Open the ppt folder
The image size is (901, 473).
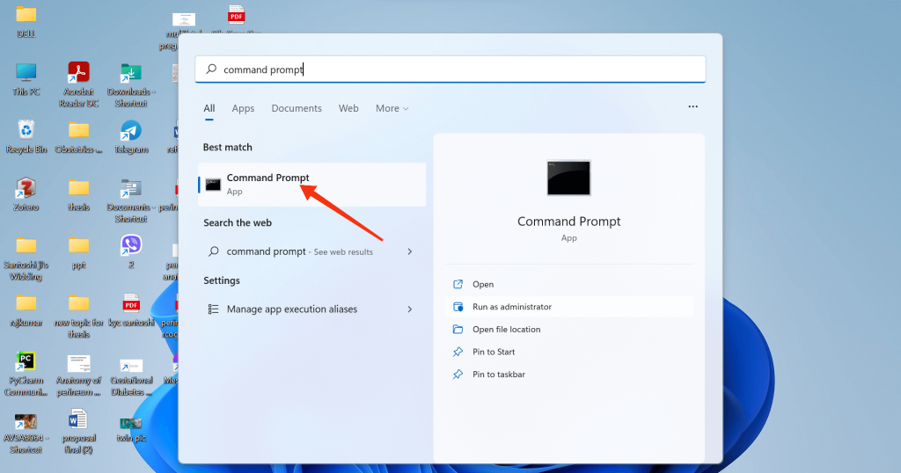click(x=78, y=252)
